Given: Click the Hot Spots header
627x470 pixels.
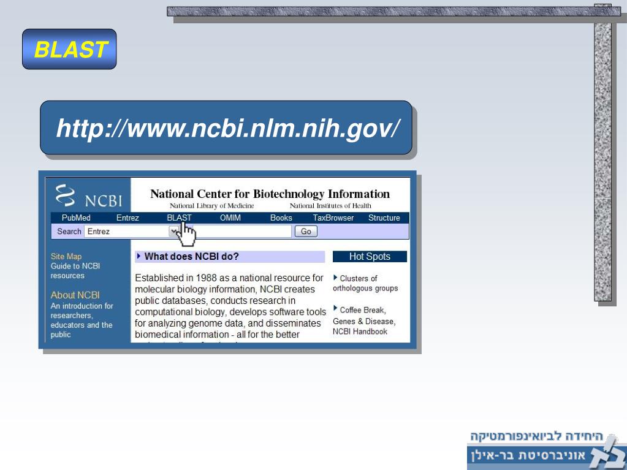Looking at the screenshot, I should coord(370,257).
